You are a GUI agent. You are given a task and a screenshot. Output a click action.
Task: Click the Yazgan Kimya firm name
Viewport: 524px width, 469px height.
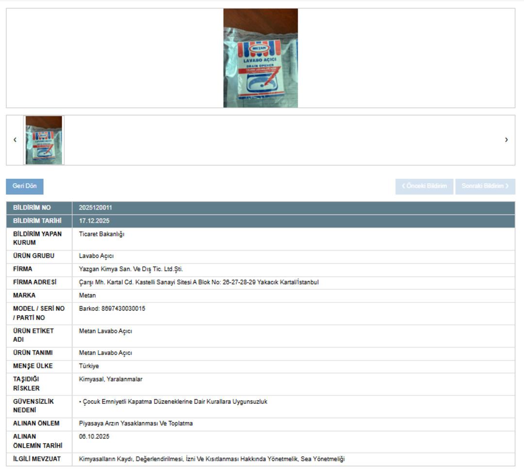pyautogui.click(x=131, y=269)
